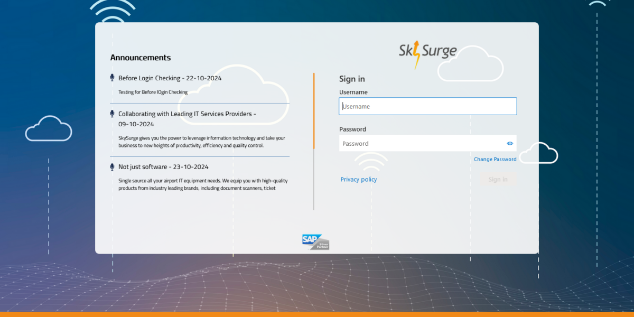Click the Sign in button
634x317 pixels.
pos(498,180)
